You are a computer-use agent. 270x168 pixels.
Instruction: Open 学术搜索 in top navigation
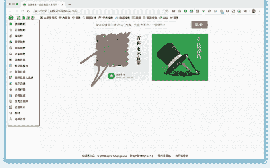coord(106,18)
